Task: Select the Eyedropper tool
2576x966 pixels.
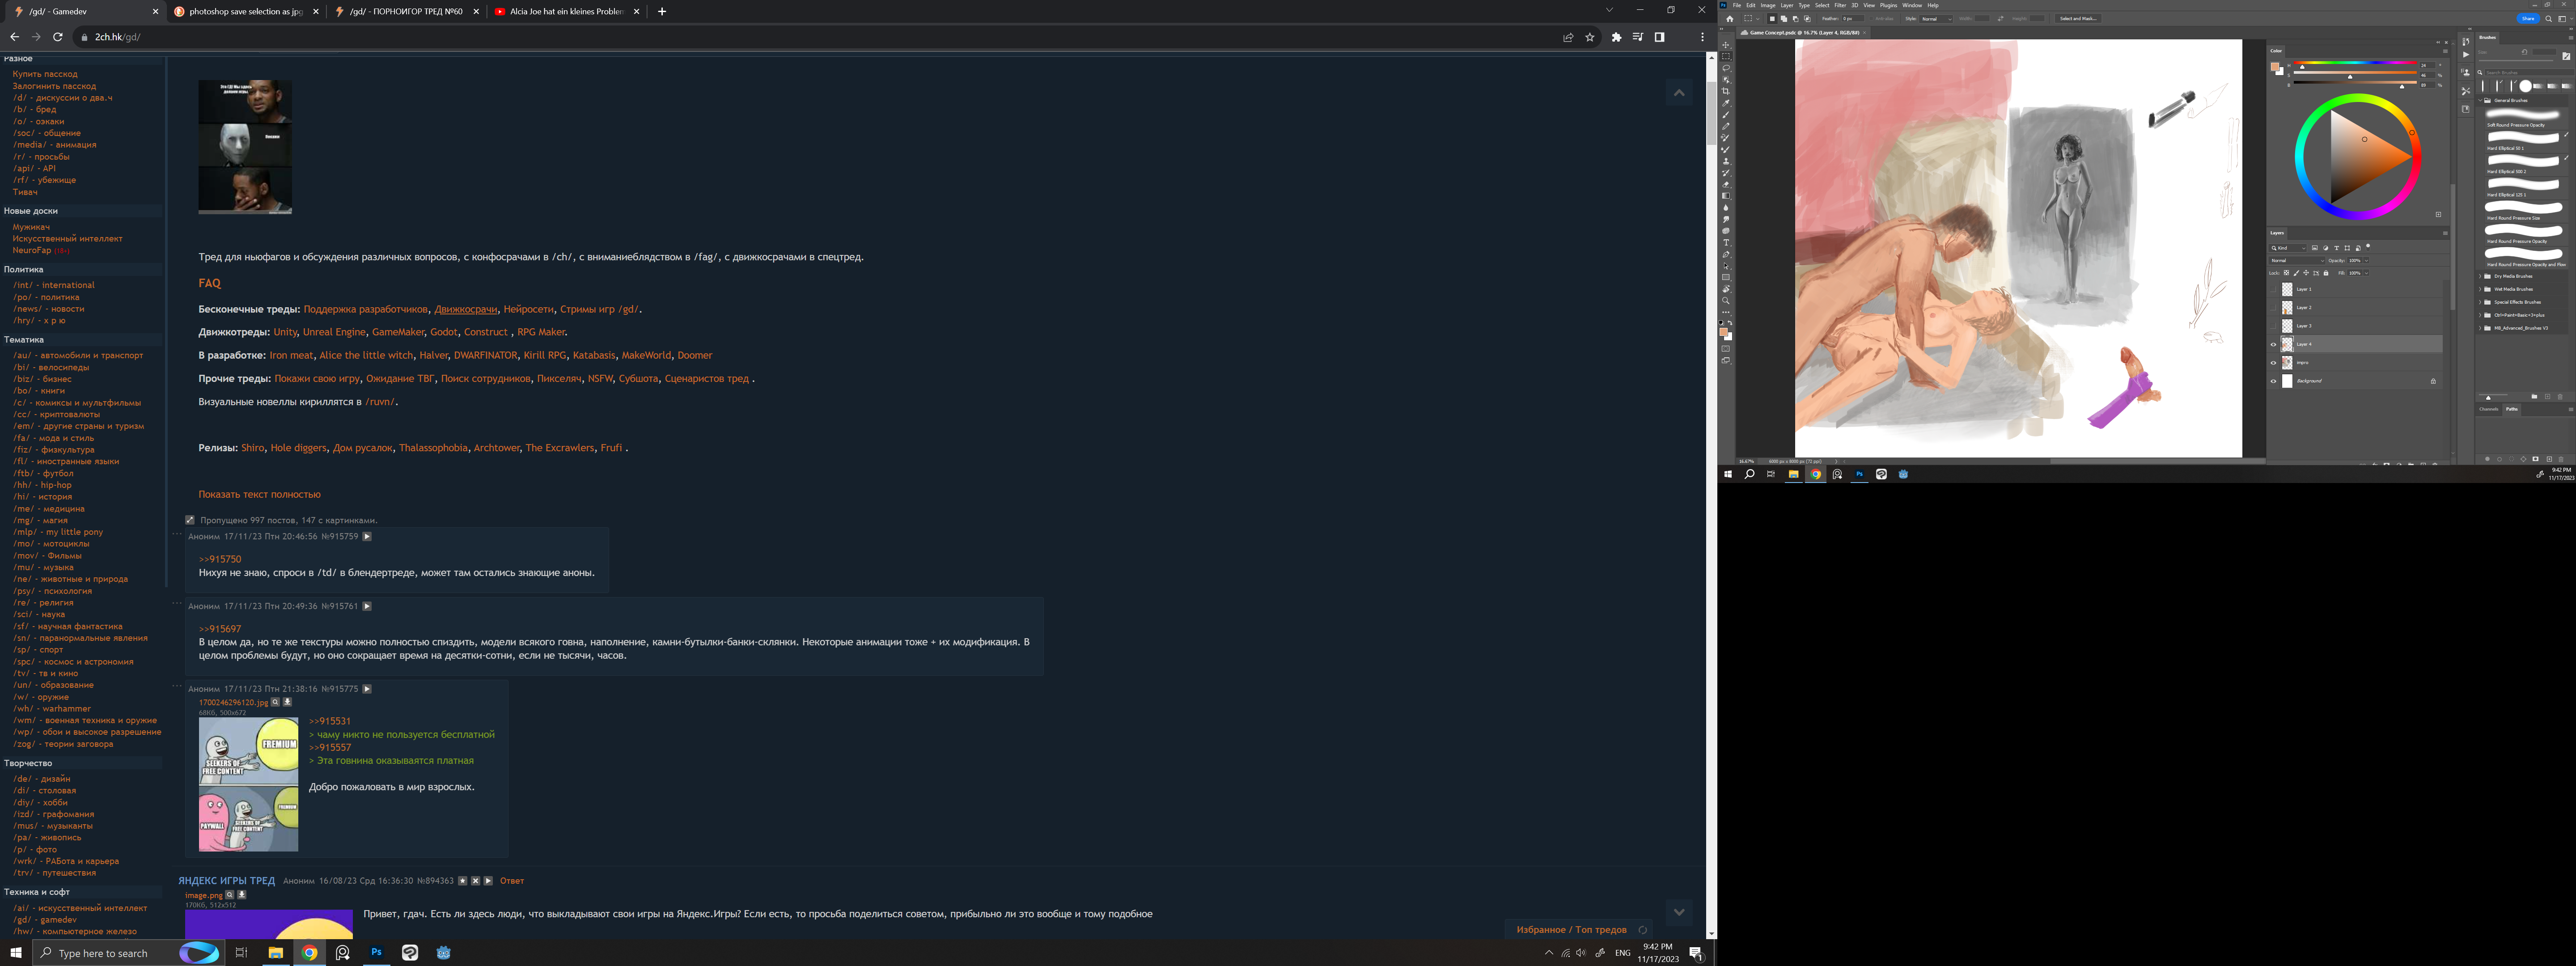Action: pyautogui.click(x=1726, y=103)
